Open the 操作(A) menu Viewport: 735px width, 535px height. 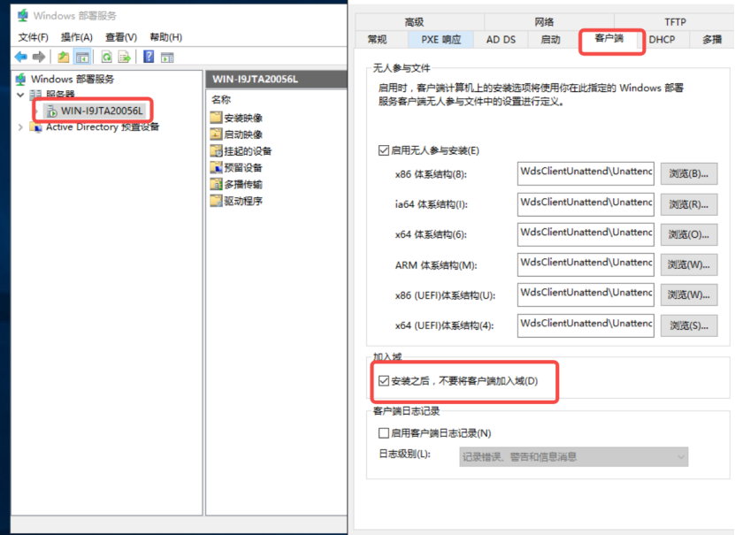pos(77,37)
